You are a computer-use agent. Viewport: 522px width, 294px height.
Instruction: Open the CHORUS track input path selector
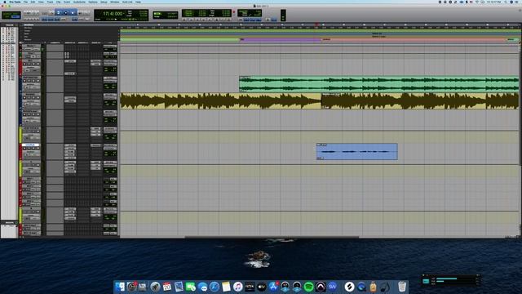(110, 145)
